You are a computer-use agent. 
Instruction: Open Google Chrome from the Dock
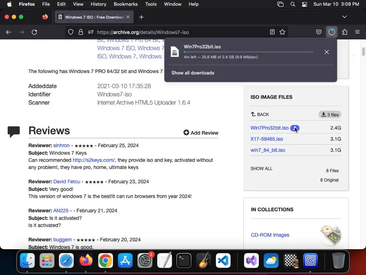coord(105,260)
